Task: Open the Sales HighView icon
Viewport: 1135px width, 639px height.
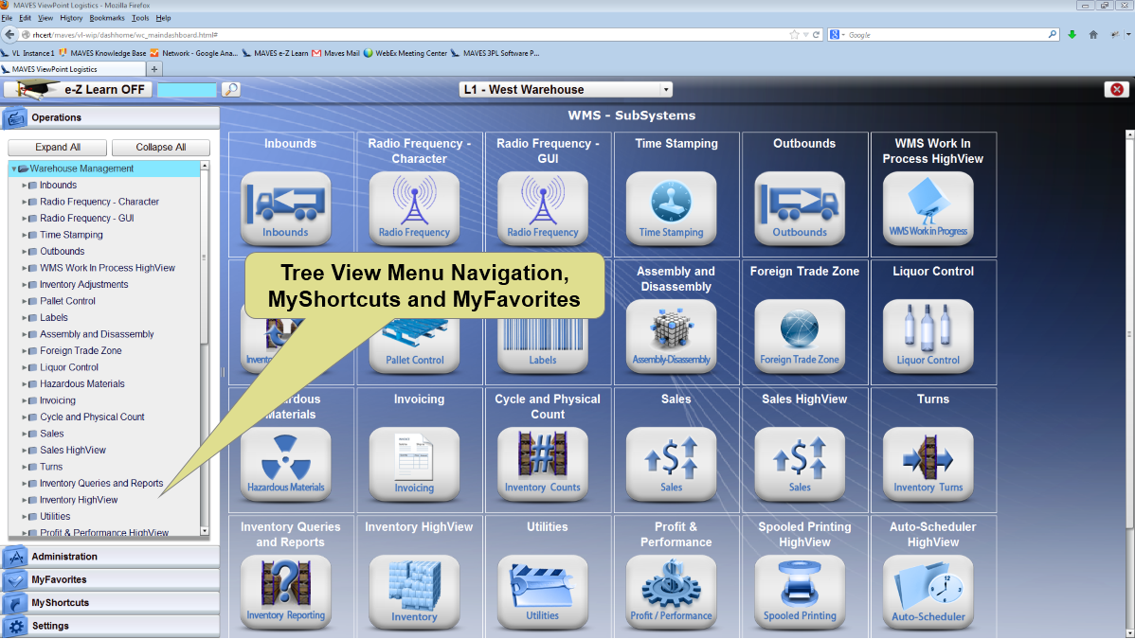Action: pos(799,464)
